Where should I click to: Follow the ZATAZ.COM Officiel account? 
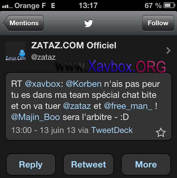158,23
